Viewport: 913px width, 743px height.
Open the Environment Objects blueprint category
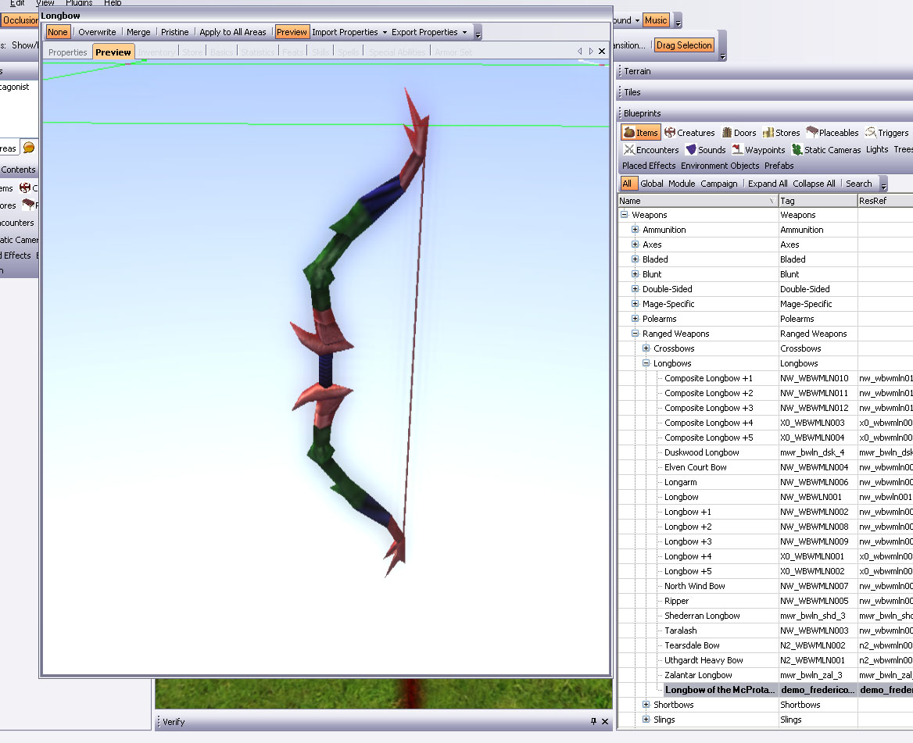pyautogui.click(x=720, y=166)
